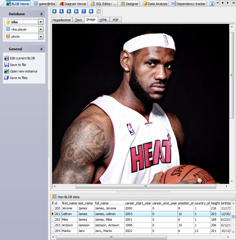This screenshot has width=236, height=240.
Task: Switch to the Hexadecimal tab
Action: 62,20
